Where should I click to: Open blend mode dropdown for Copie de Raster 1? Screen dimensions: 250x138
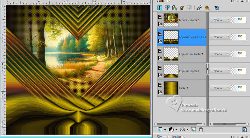[219, 71]
